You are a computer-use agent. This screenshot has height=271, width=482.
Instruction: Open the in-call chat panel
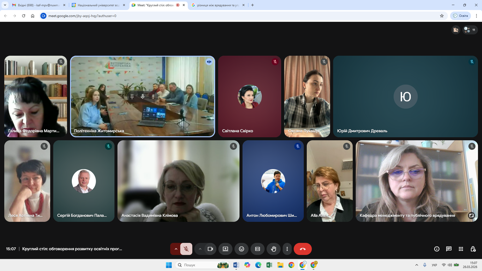click(x=449, y=249)
